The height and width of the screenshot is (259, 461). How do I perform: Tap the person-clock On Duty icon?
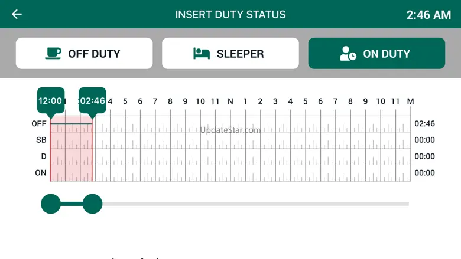(x=348, y=53)
